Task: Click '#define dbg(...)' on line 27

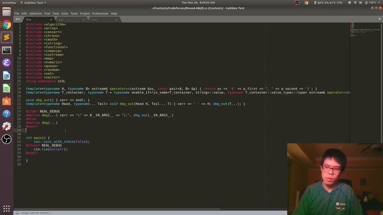Action: point(42,122)
